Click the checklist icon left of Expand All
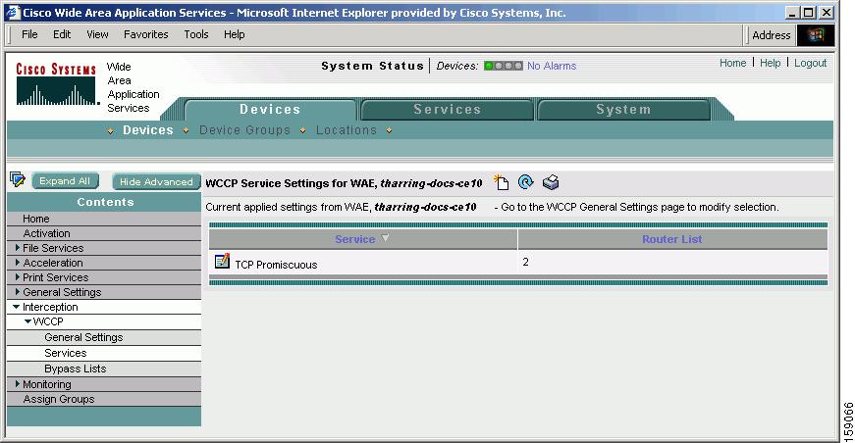Viewport: 855px width, 443px height. pyautogui.click(x=18, y=179)
